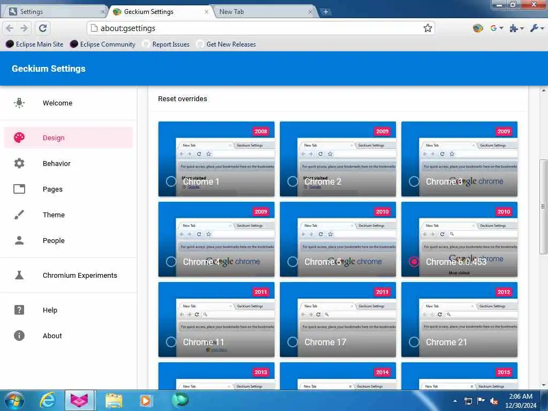Click the 2013 preview card thumbnail

pyautogui.click(x=216, y=376)
